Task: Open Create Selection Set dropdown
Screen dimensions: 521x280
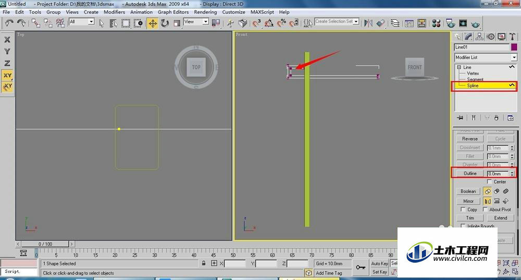Action: click(337, 21)
